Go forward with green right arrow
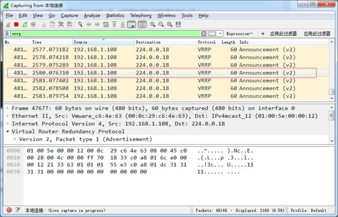Screen dimensions: 338x217 click(x=97, y=24)
